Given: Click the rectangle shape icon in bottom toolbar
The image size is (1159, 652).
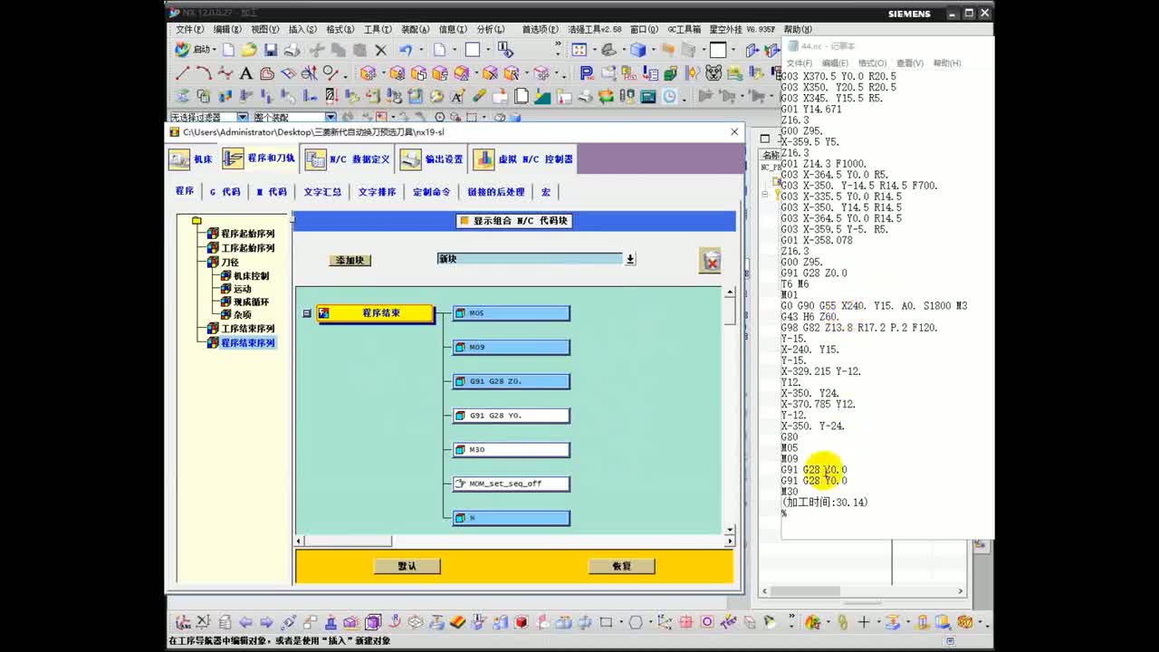Looking at the screenshot, I should 606,622.
